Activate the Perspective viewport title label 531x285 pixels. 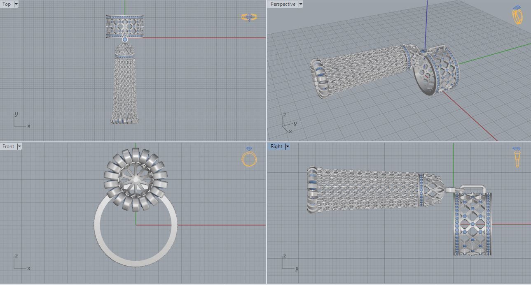click(283, 4)
